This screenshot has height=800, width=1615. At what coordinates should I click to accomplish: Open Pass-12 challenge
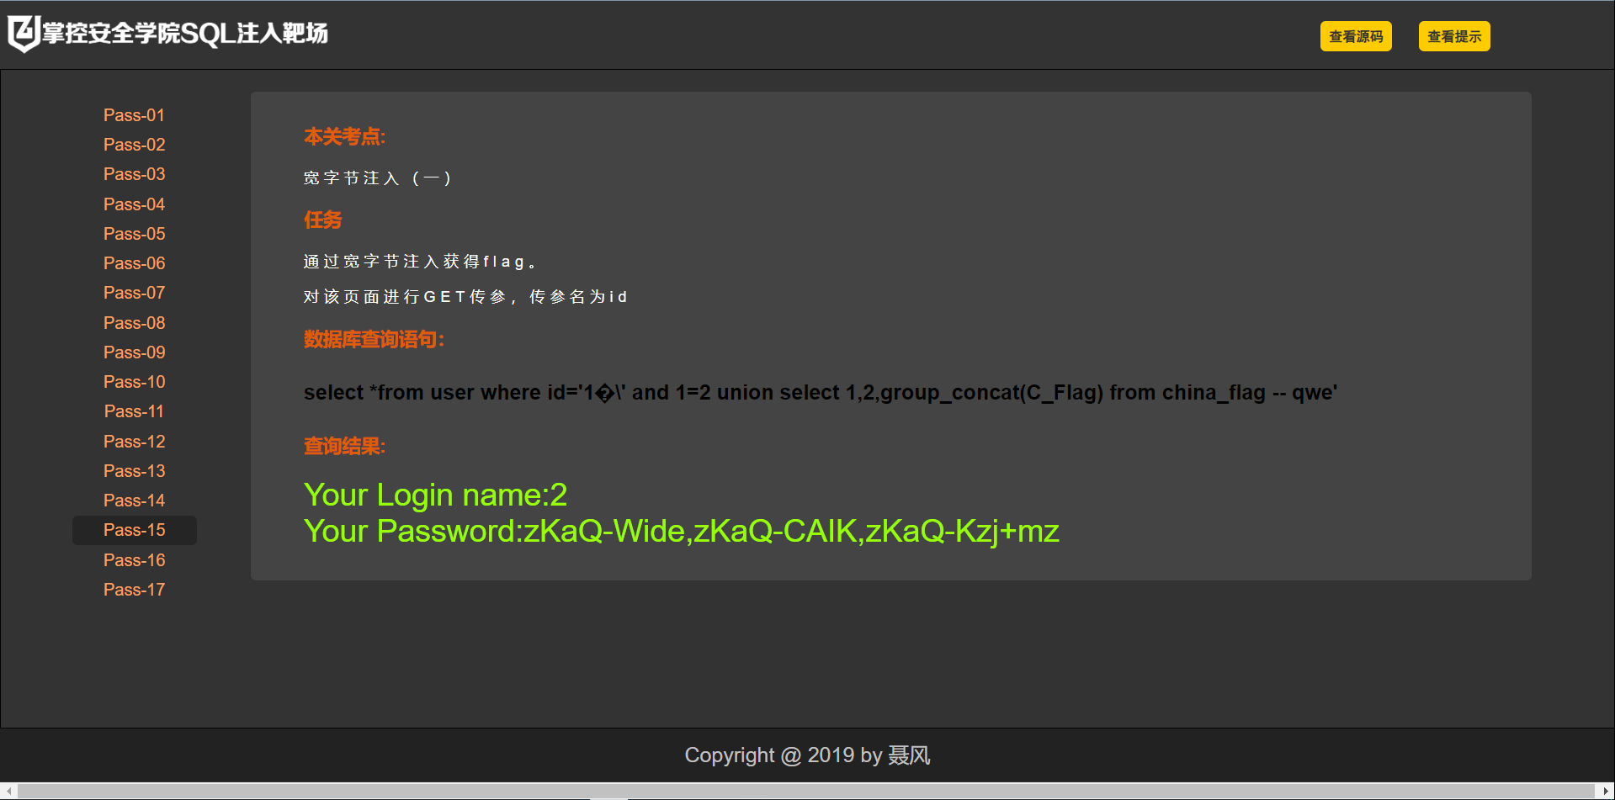pyautogui.click(x=135, y=442)
